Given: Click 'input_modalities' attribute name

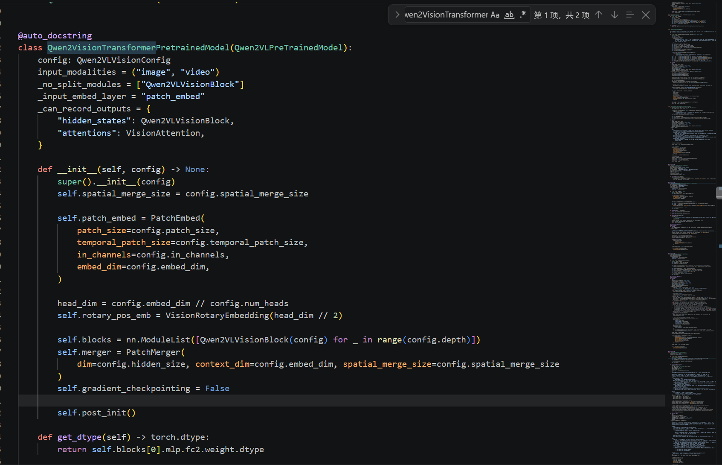Looking at the screenshot, I should (77, 72).
